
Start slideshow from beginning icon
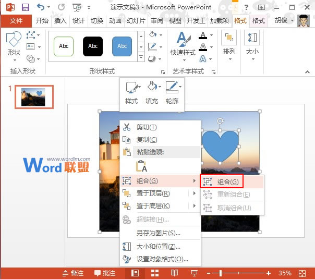click(77, 7)
